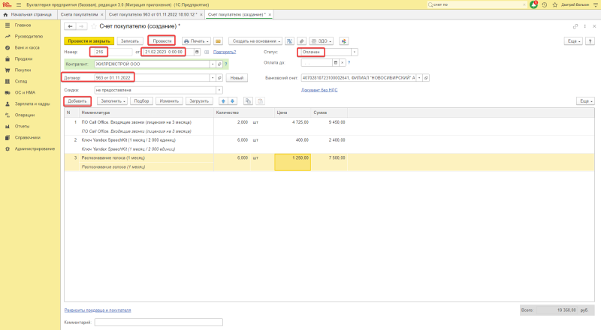Click the colorful icon right of ЭДО
The height and width of the screenshot is (330, 601).
[344, 41]
